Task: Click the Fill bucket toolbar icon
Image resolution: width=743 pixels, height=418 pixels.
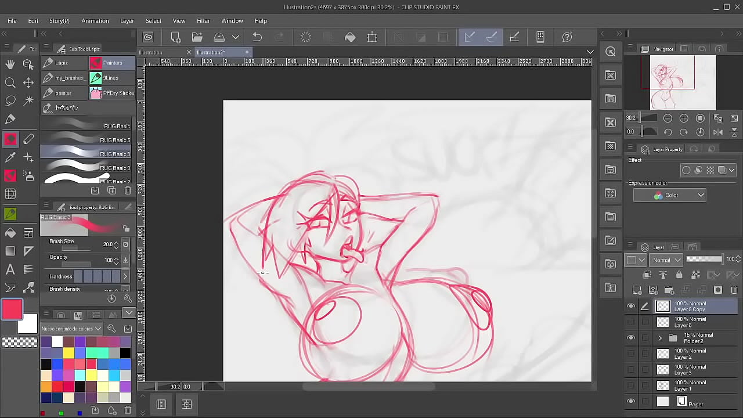Action: click(350, 37)
